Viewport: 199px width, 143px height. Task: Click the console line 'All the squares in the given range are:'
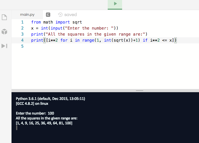click(47, 118)
